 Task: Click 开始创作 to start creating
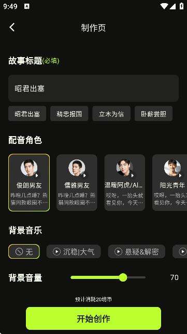(x=93, y=318)
